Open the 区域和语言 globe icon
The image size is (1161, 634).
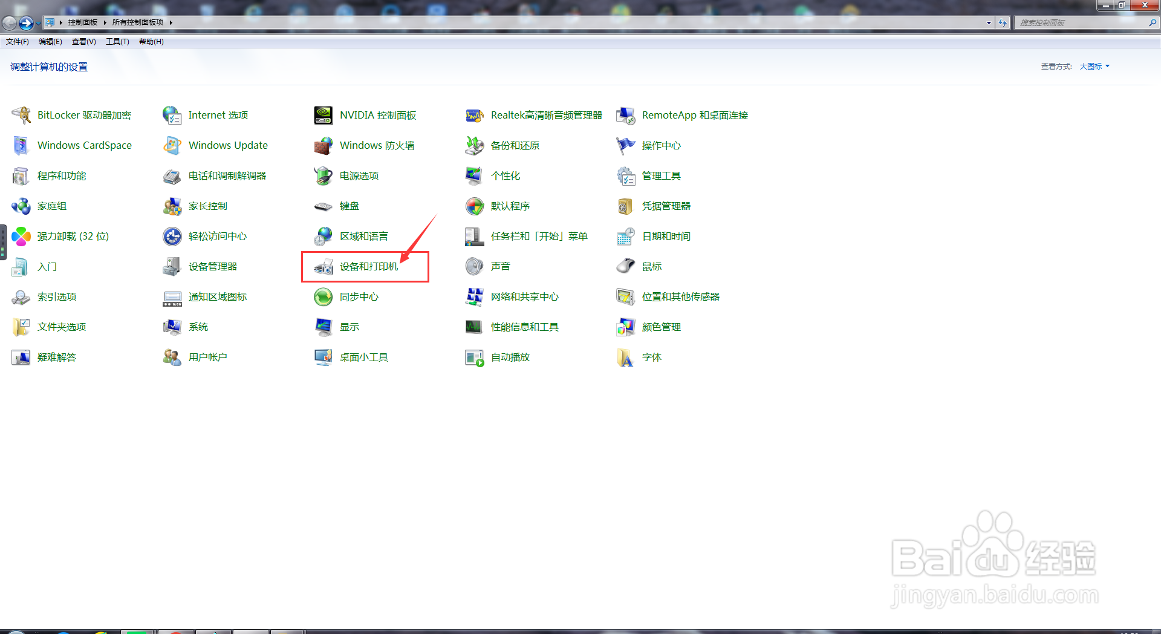coord(324,236)
